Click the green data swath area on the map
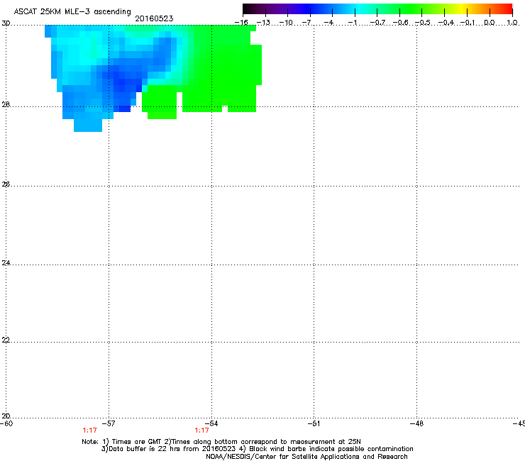Image resolution: width=525 pixels, height=461 pixels. [221, 67]
